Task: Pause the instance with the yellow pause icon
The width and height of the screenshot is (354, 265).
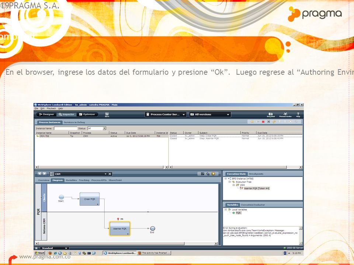Action: click(252, 122)
